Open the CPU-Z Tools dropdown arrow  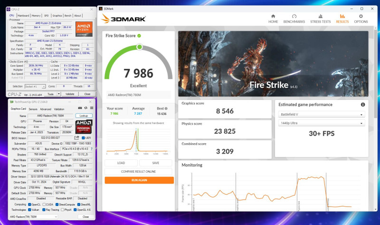[58, 94]
